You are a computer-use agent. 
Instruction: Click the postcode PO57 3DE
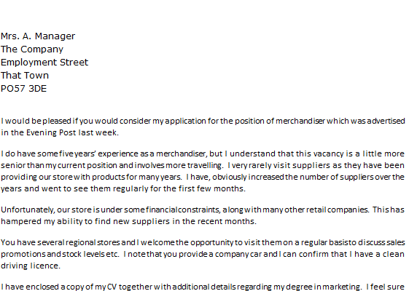[x=23, y=89]
